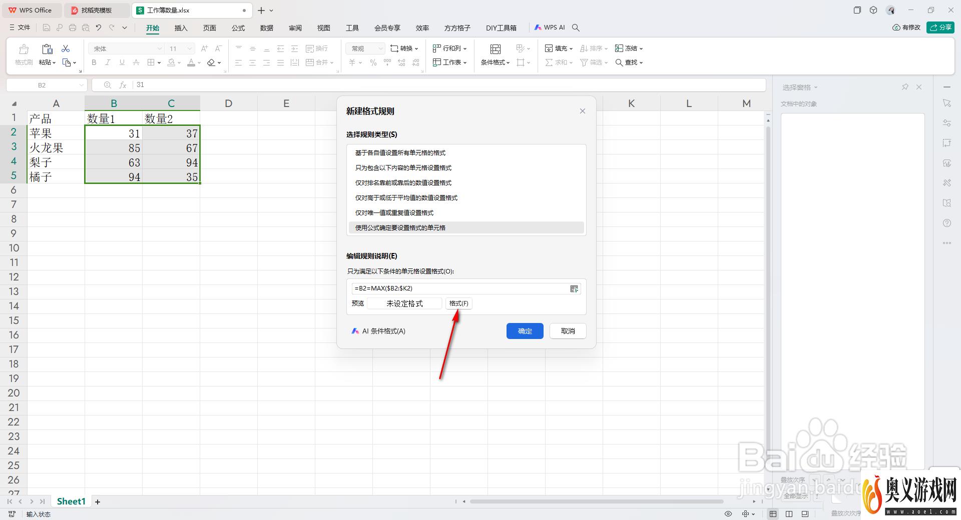Click the Undo arrow icon

click(x=99, y=27)
